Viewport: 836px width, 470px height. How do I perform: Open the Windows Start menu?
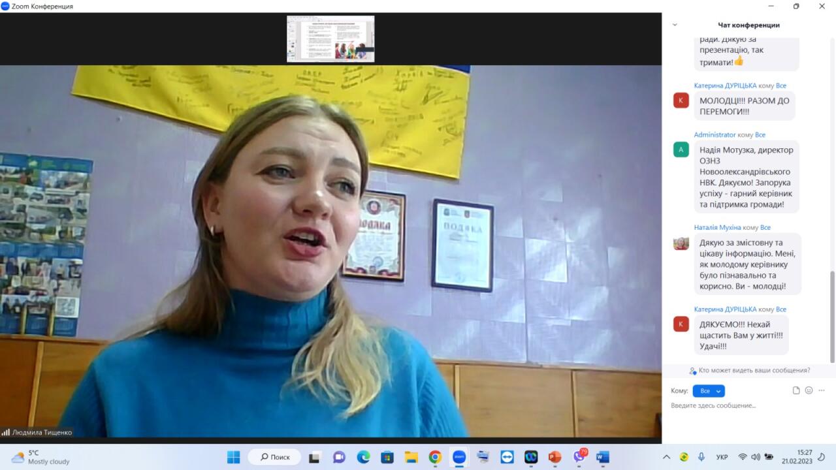pos(233,457)
